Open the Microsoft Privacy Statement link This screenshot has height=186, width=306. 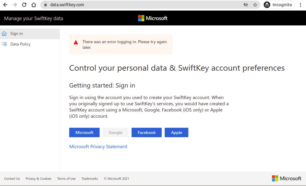click(x=98, y=147)
